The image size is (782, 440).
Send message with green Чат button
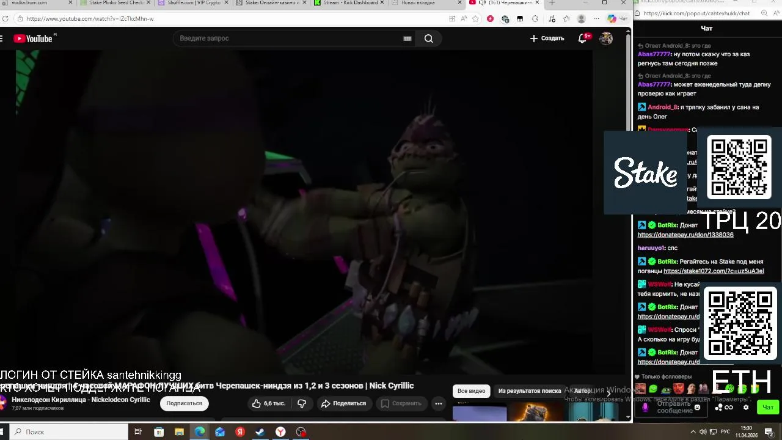pos(768,408)
